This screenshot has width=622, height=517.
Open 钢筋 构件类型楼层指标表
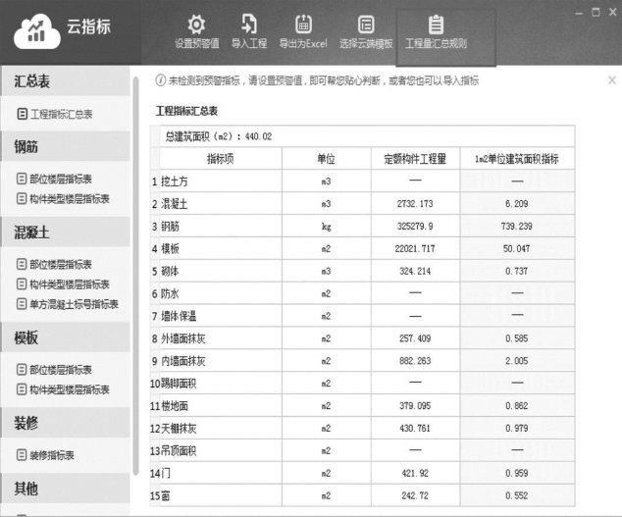pos(63,199)
